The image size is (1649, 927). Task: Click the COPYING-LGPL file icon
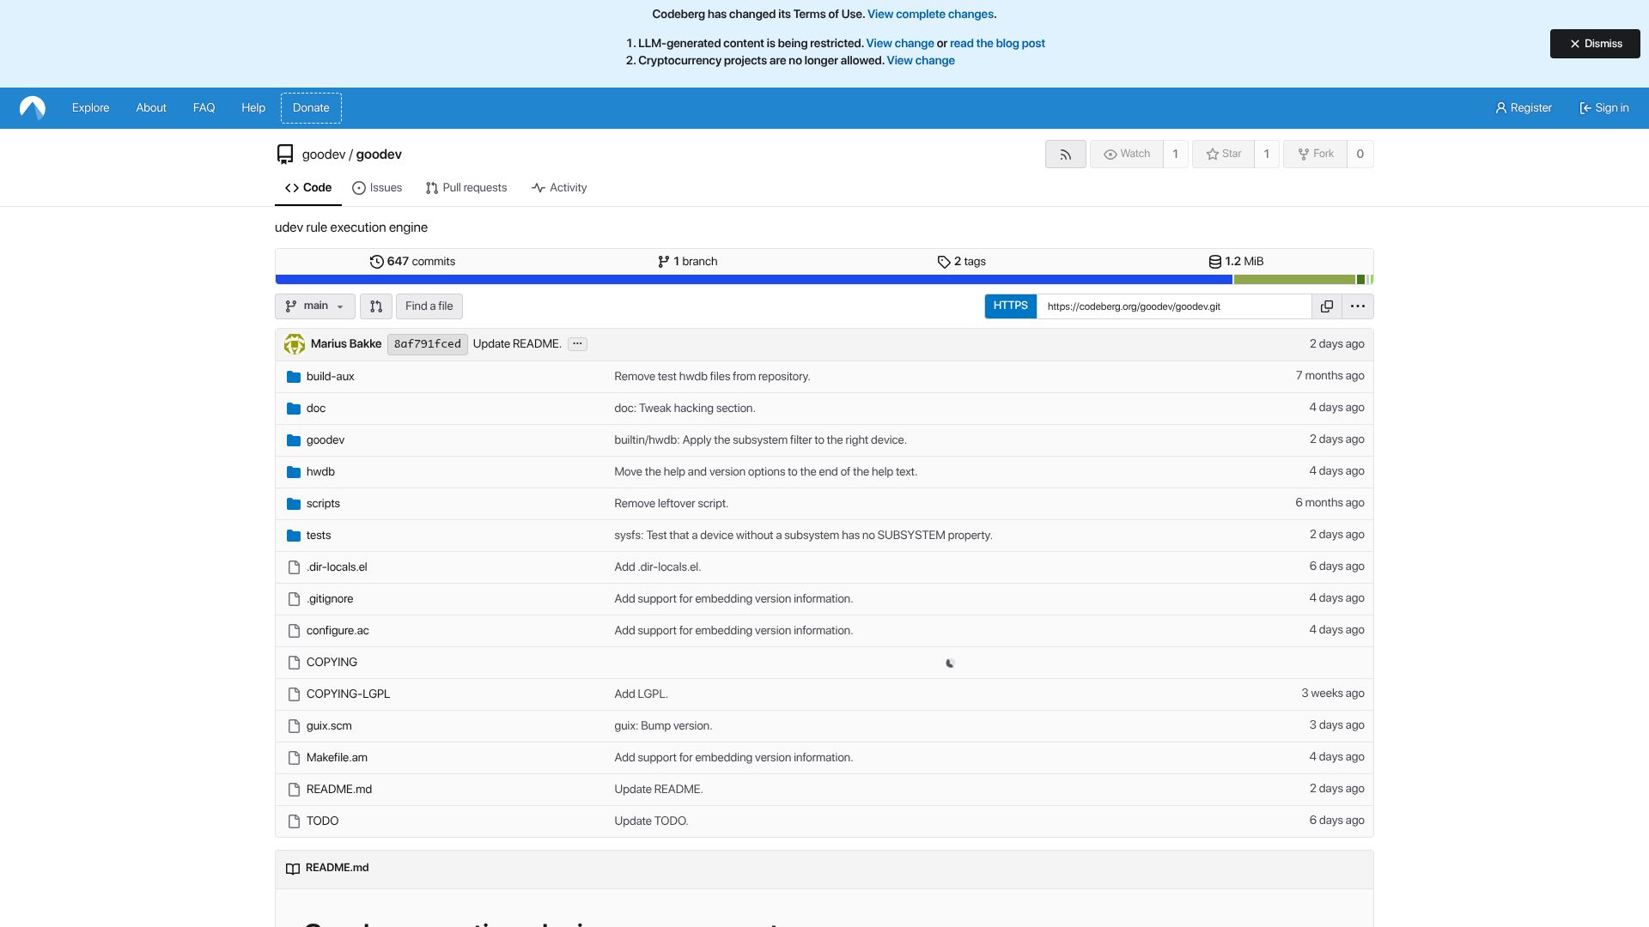pyautogui.click(x=294, y=694)
